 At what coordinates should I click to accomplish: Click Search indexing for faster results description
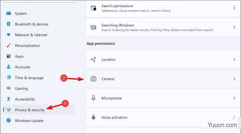pyautogui.click(x=157, y=30)
